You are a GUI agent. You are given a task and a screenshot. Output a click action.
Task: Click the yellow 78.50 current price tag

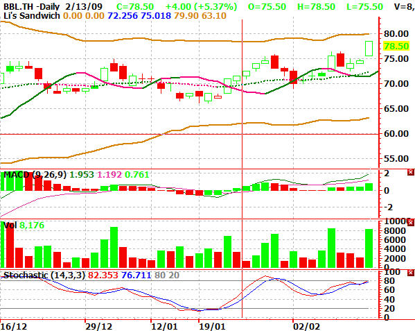point(396,46)
